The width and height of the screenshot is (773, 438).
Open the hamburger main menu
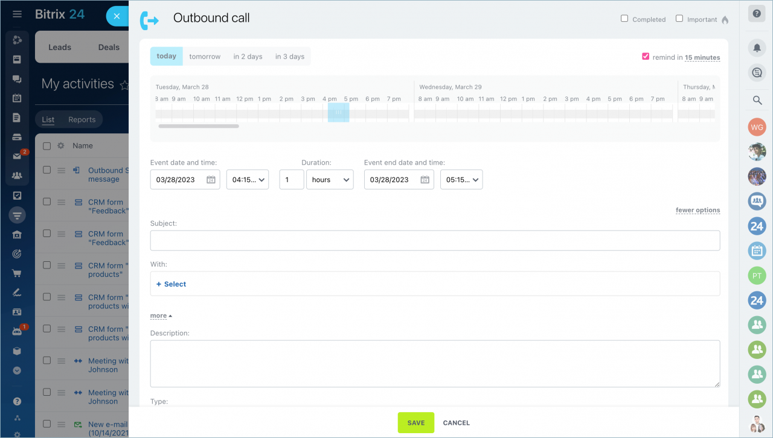(17, 14)
